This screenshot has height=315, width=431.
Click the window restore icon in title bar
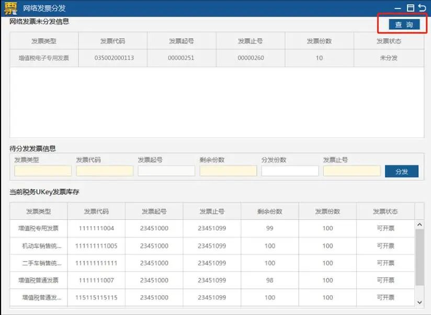(x=411, y=8)
